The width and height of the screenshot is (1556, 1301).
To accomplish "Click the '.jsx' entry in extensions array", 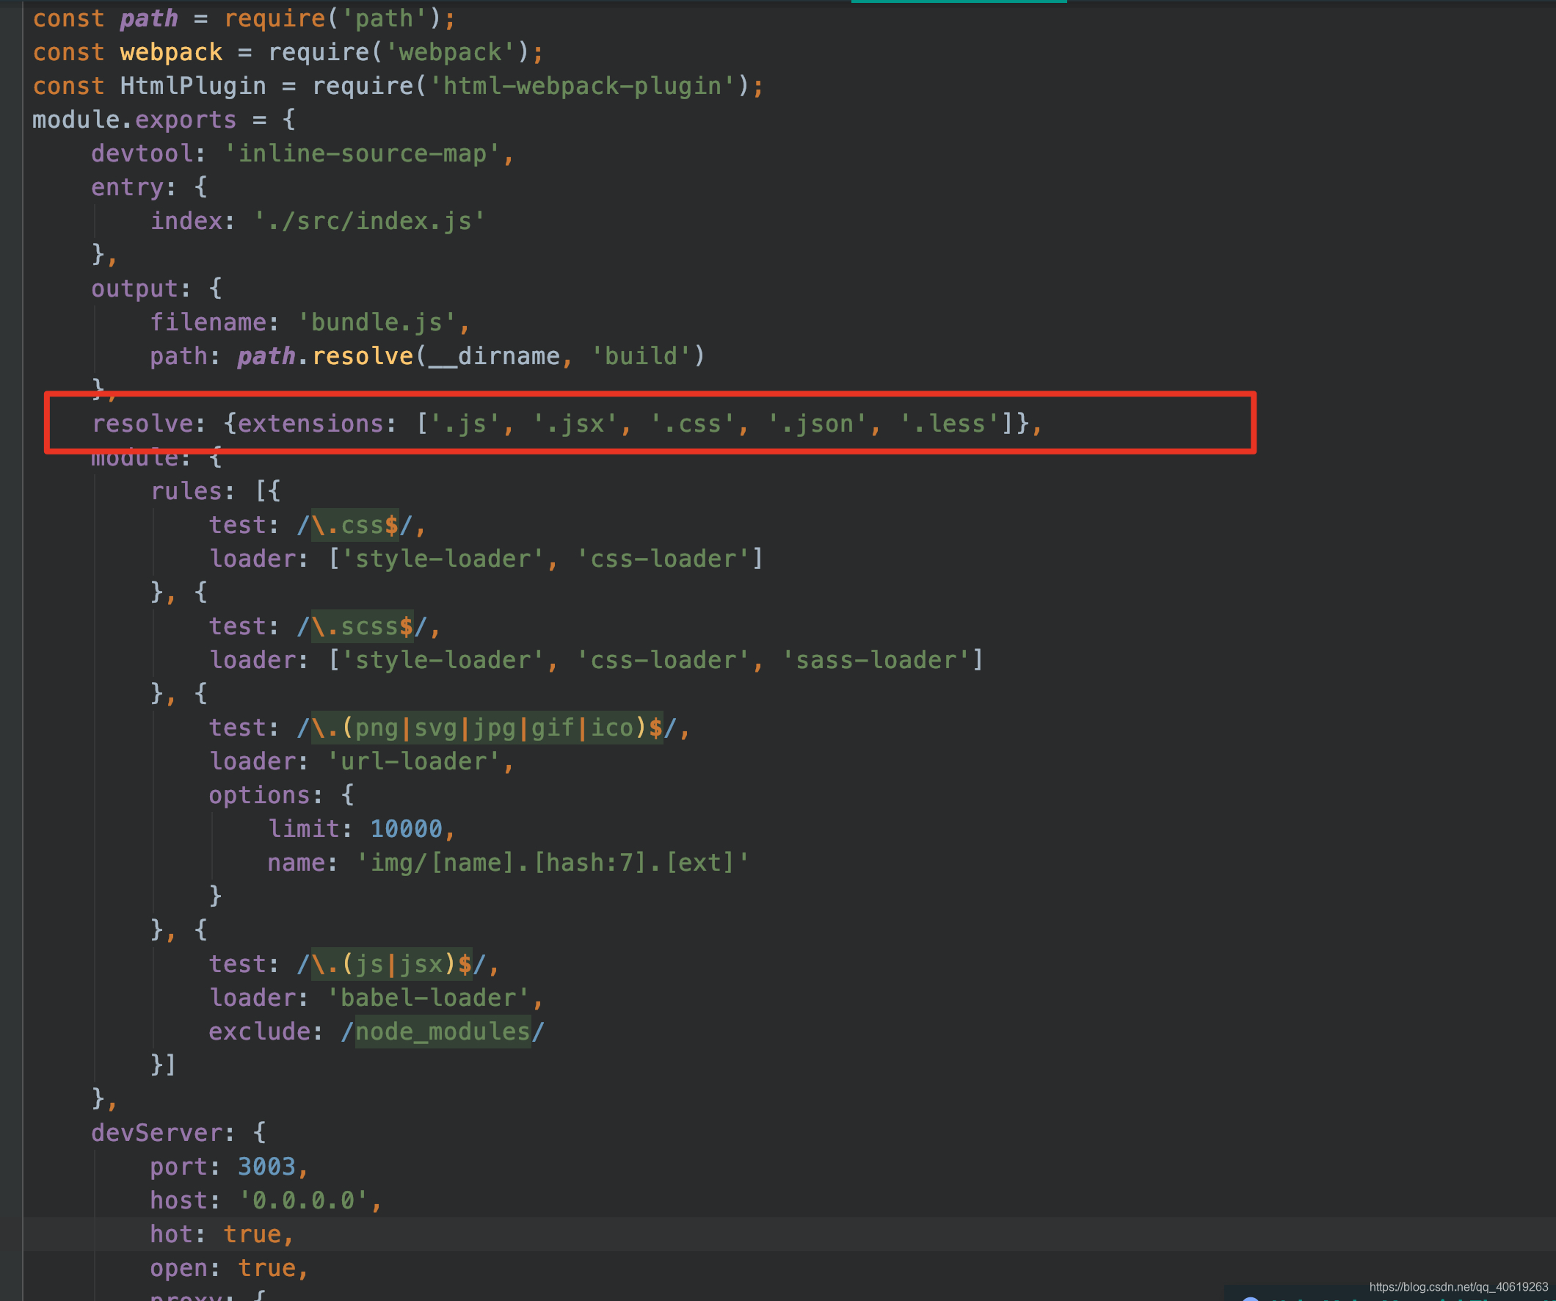I will tap(575, 424).
